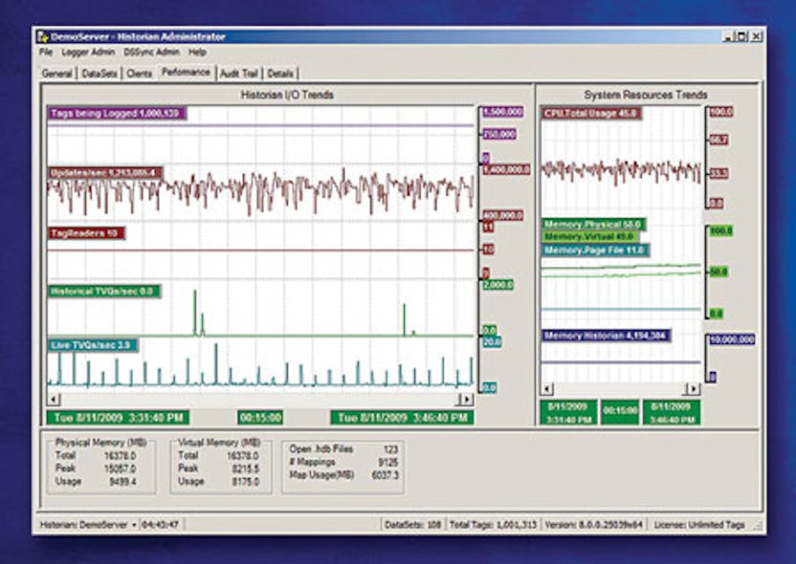Viewport: 796px width, 564px height.
Task: Select the Updates/sec trend label
Action: coord(105,173)
